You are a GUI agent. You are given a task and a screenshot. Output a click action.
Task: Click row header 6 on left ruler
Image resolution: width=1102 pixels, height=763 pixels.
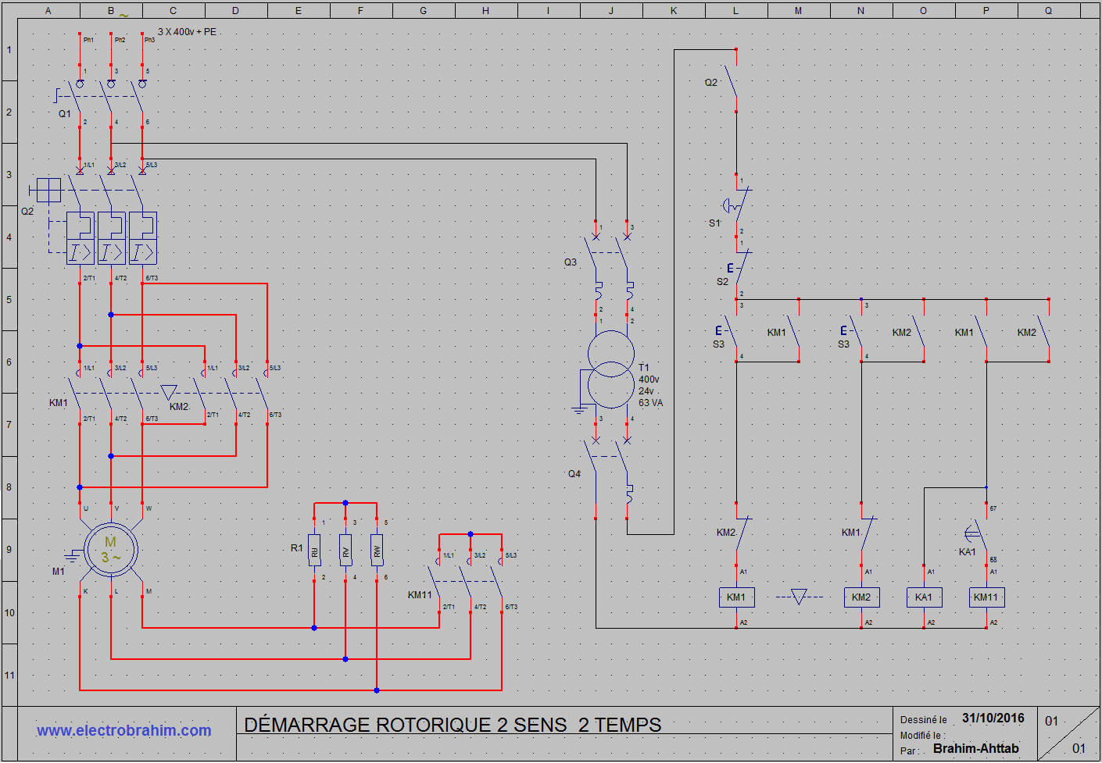(9, 362)
